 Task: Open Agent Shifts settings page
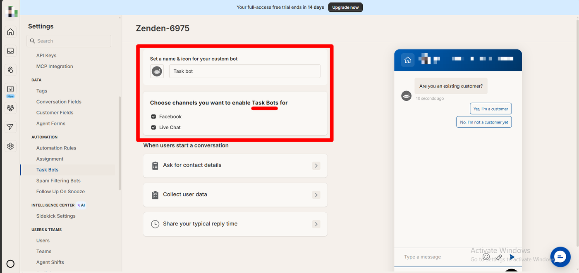point(50,262)
